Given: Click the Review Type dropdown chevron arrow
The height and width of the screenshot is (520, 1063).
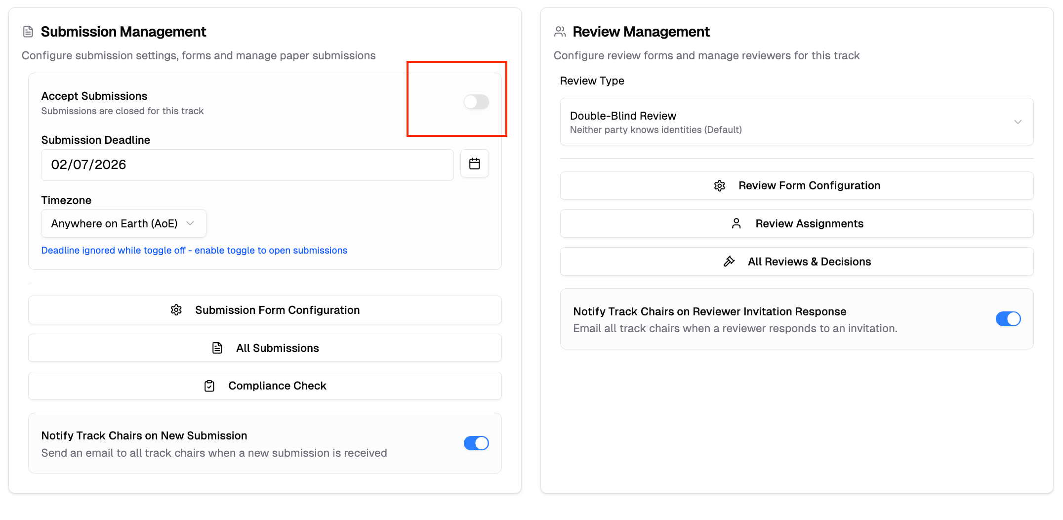Looking at the screenshot, I should pyautogui.click(x=1018, y=122).
